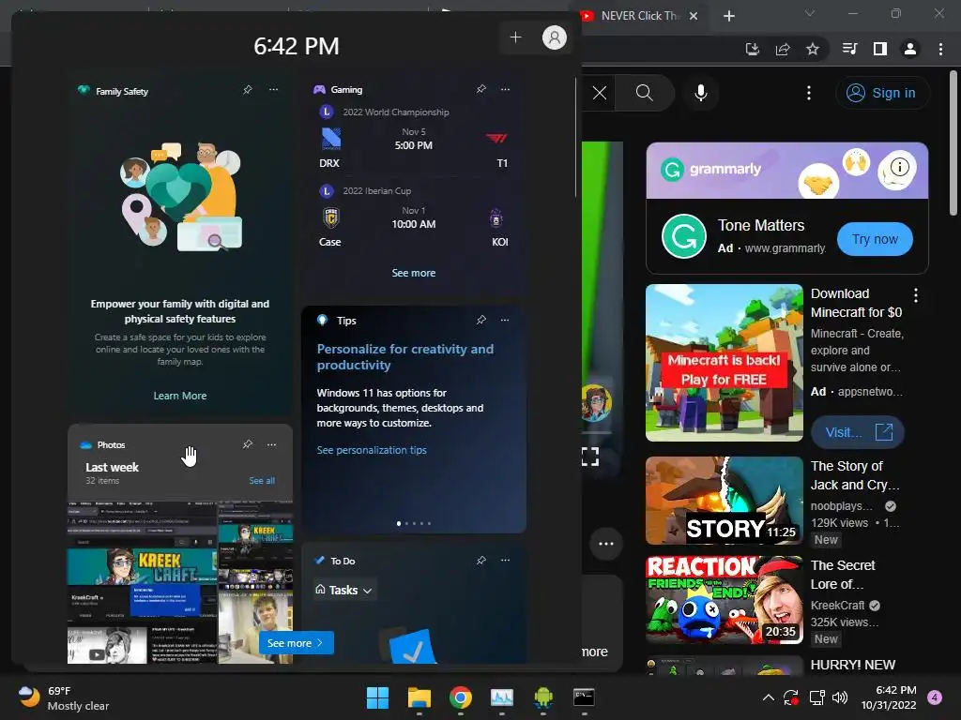Open terminal app in taskbar
Viewport: 961px width, 720px height.
[x=584, y=697]
